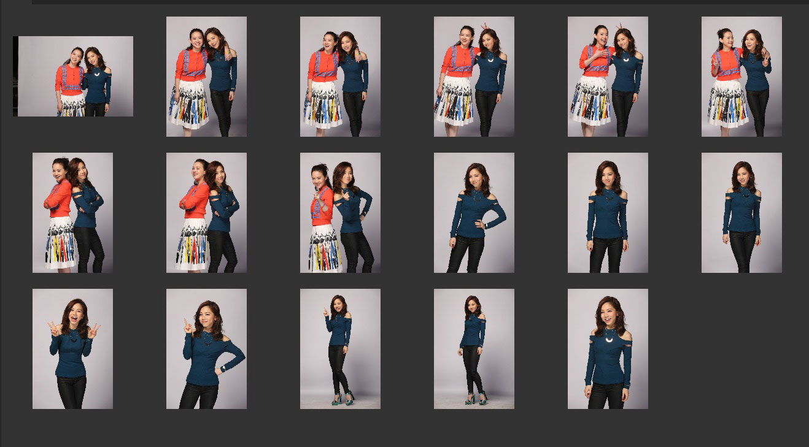Select the third top-row photo with the laughing woman in orange
The height and width of the screenshot is (447, 809).
[340, 76]
